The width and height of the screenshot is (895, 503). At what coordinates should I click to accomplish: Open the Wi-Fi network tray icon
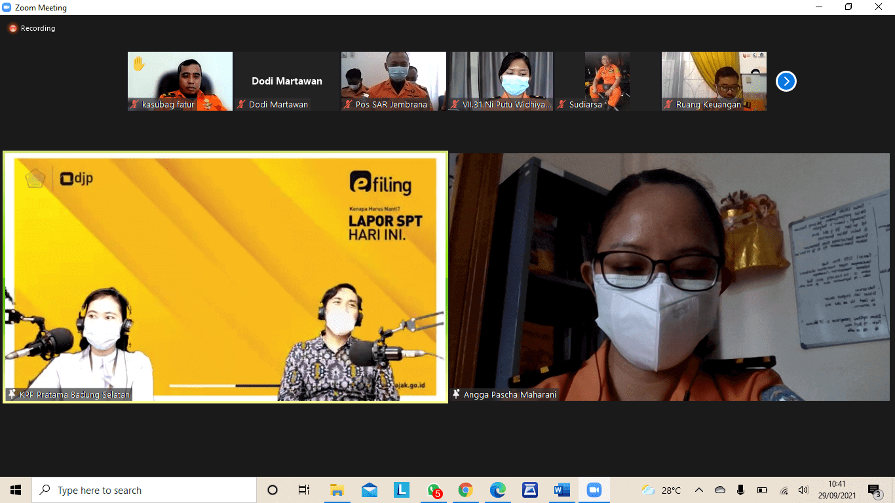[784, 490]
